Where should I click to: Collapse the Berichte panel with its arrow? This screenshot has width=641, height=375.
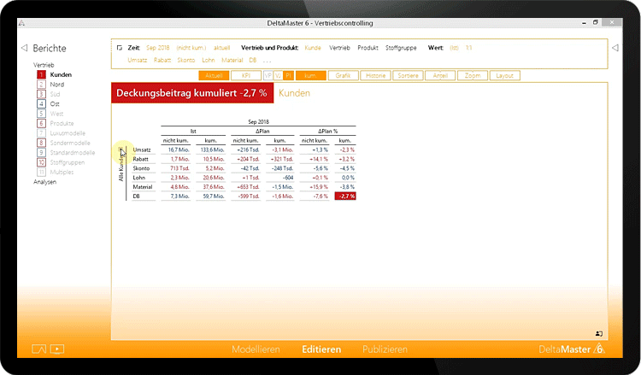point(24,48)
